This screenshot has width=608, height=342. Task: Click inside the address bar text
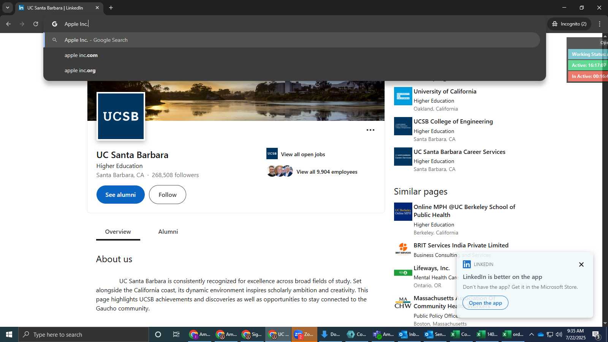pyautogui.click(x=76, y=24)
